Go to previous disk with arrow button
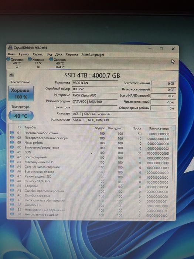Viewport: 194px width, 259px height. (x=11, y=74)
